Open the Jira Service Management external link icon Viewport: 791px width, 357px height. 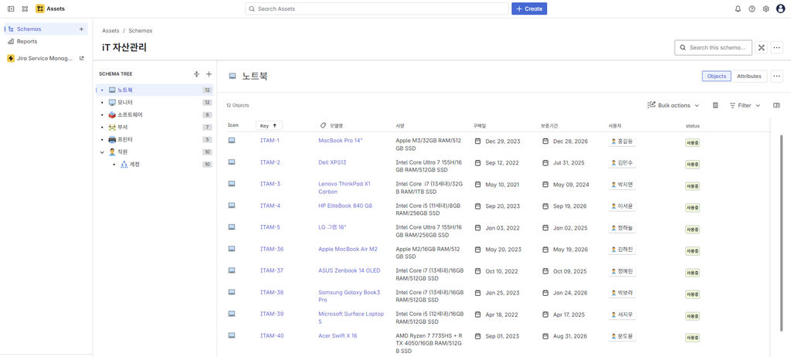coord(81,58)
